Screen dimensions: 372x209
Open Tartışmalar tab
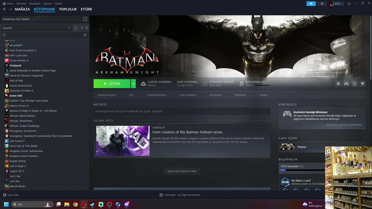pyautogui.click(x=215, y=95)
